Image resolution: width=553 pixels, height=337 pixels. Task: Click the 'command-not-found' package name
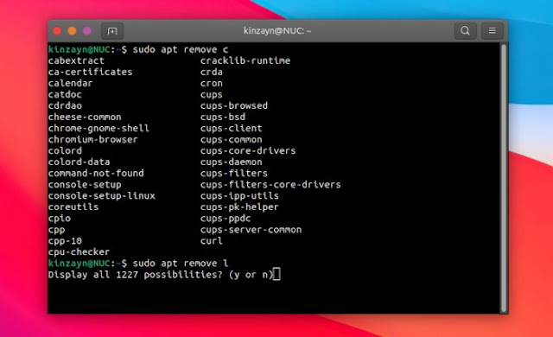(x=96, y=174)
